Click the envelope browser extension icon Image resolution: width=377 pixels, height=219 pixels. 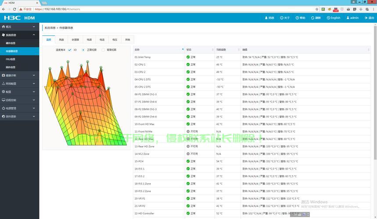348,9
